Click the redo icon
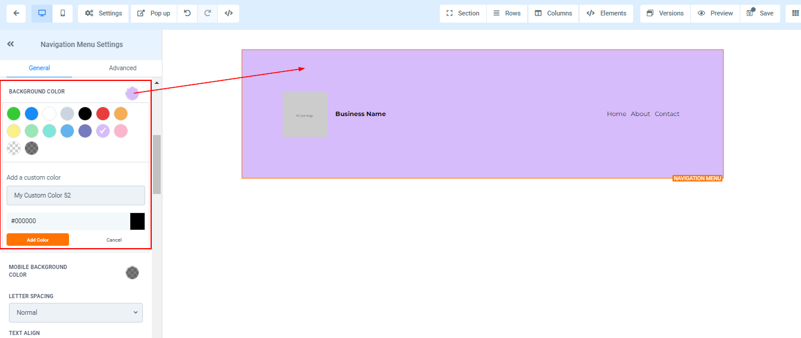This screenshot has width=801, height=338. (x=208, y=13)
